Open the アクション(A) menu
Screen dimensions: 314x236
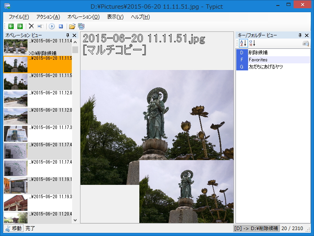[x=48, y=17]
